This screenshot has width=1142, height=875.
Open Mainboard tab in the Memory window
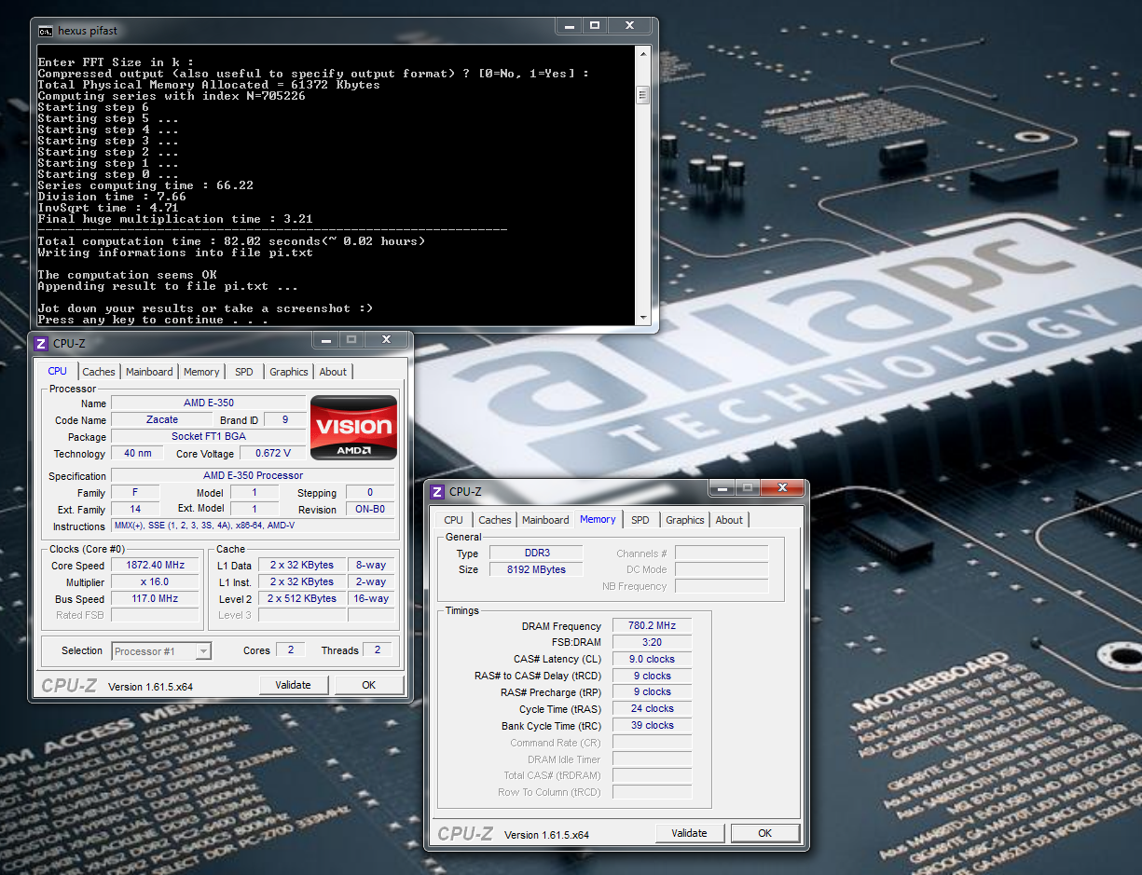pyautogui.click(x=545, y=520)
